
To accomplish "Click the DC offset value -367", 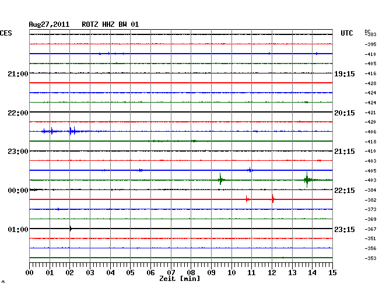I will (x=370, y=229).
